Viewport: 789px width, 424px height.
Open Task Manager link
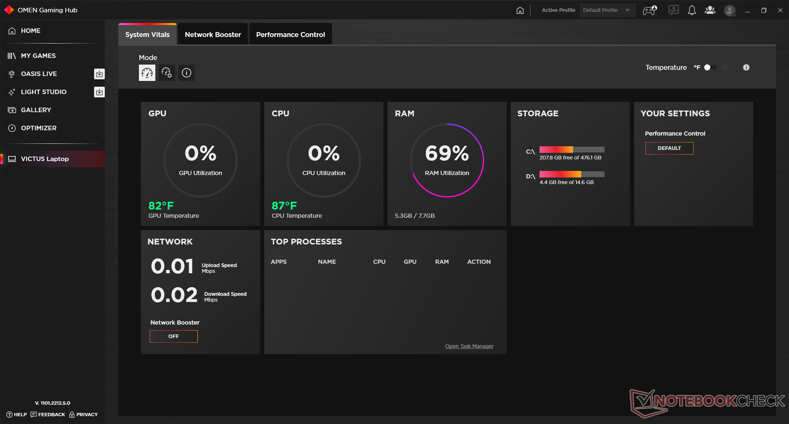tap(469, 346)
